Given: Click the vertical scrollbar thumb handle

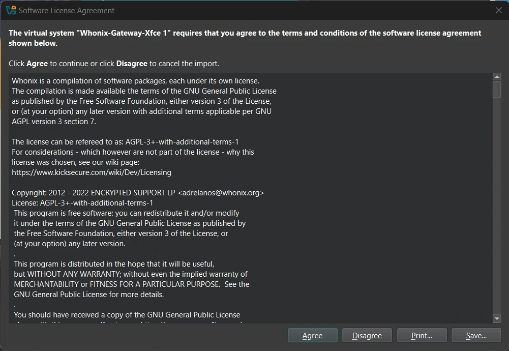Looking at the screenshot, I should tap(497, 89).
